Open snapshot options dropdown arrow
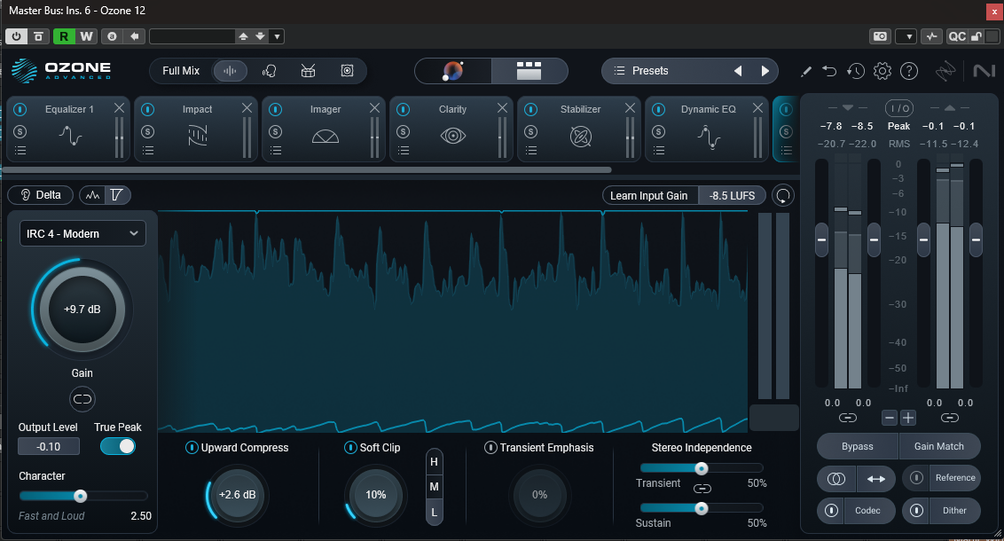This screenshot has height=541, width=1004. tap(906, 36)
